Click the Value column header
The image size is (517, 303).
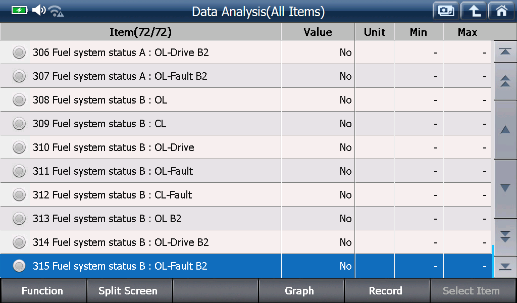318,32
